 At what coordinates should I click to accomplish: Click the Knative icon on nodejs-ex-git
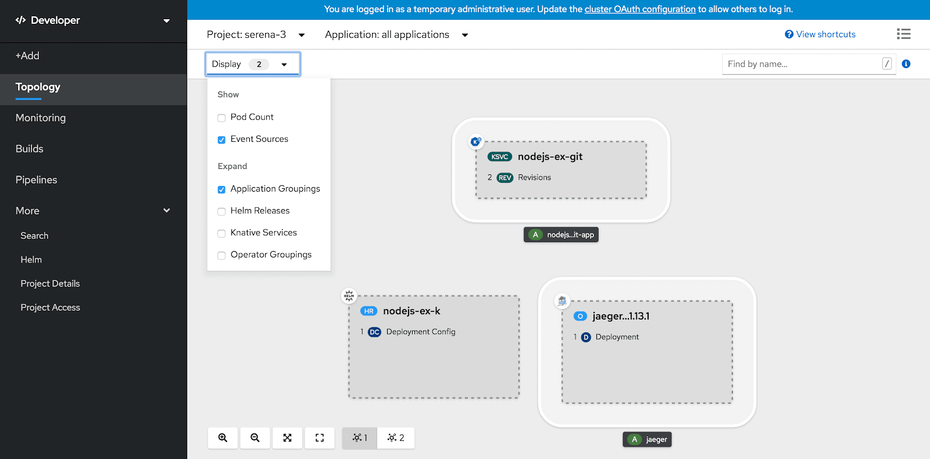click(475, 141)
